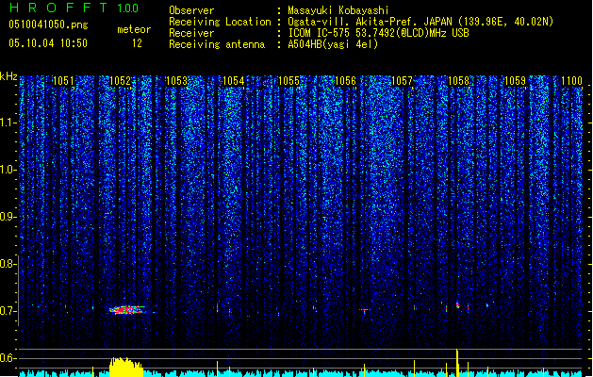Click the 1100 time marker
Screen dimensions: 593x377
coord(571,81)
